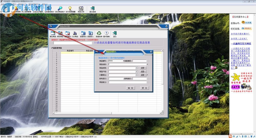The width and height of the screenshot is (256, 138).
Task: Expand the 商品类别 dropdown
Action: tap(136, 68)
